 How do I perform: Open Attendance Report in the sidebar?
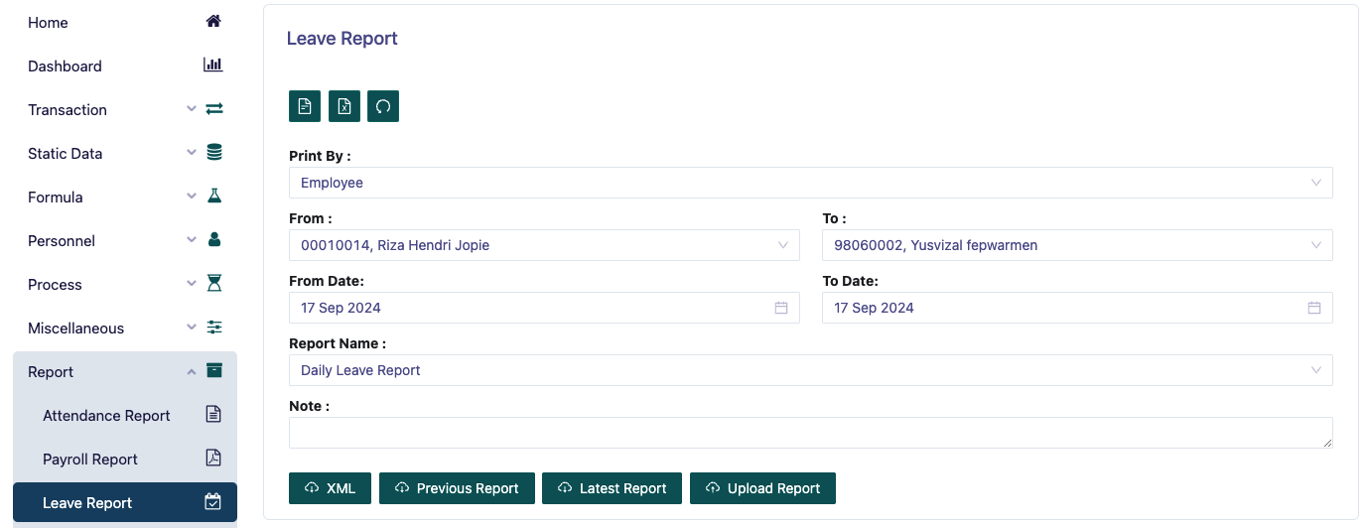tap(106, 415)
